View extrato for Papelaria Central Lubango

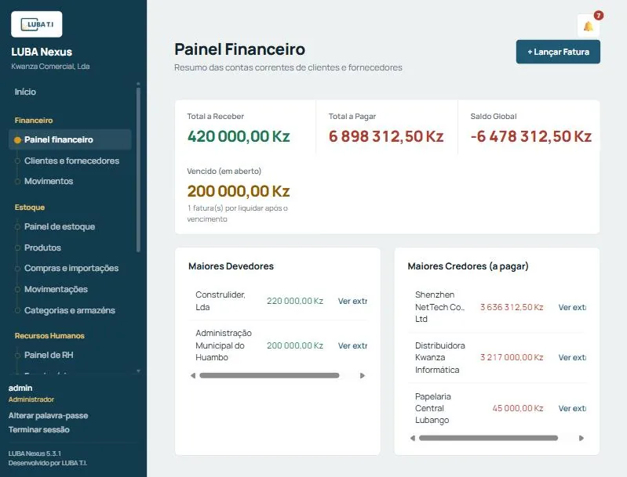tap(572, 408)
